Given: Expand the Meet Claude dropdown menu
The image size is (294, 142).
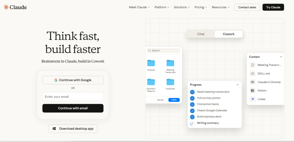Looking at the screenshot, I should (139, 7).
